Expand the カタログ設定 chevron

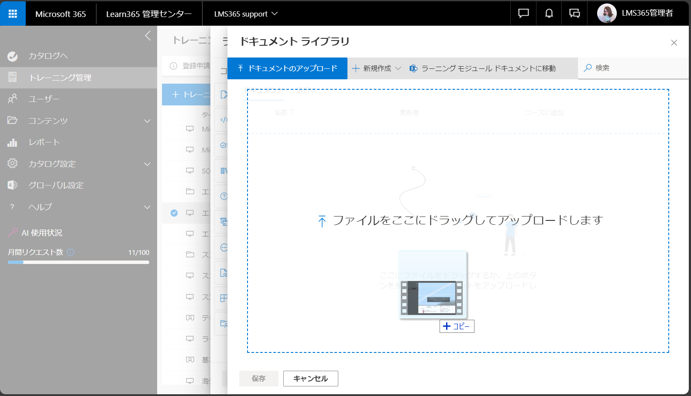pyautogui.click(x=147, y=164)
